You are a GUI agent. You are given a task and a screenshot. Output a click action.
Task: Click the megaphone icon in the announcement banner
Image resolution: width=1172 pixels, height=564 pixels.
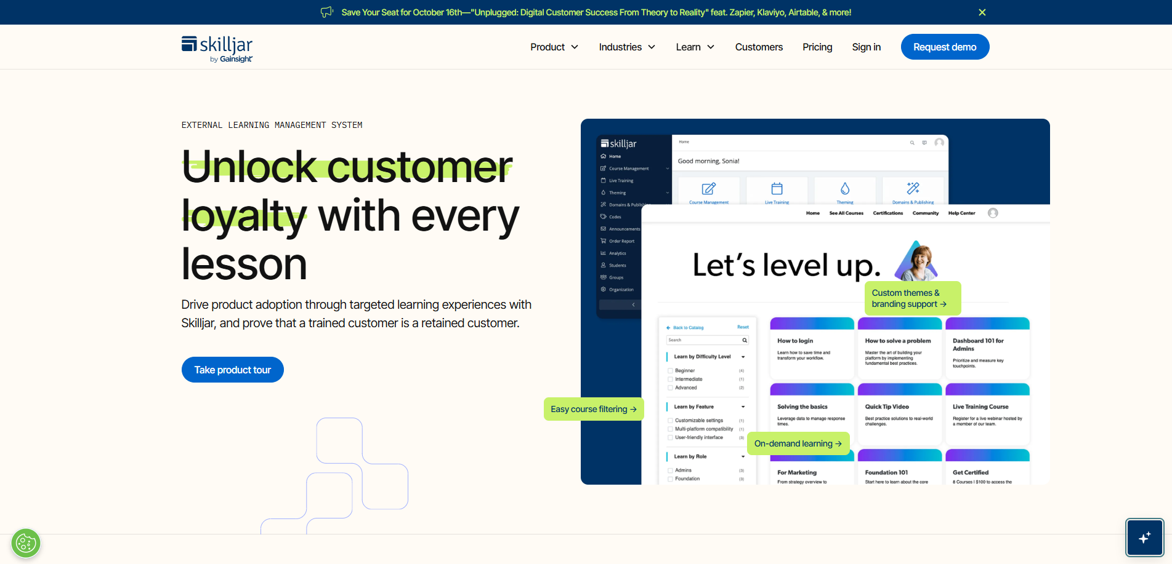click(327, 12)
